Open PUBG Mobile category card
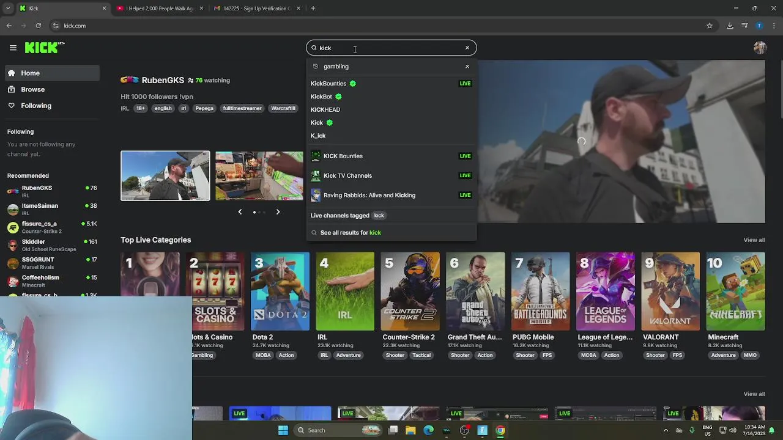 [540, 291]
